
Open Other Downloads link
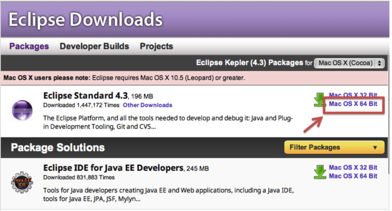point(147,105)
